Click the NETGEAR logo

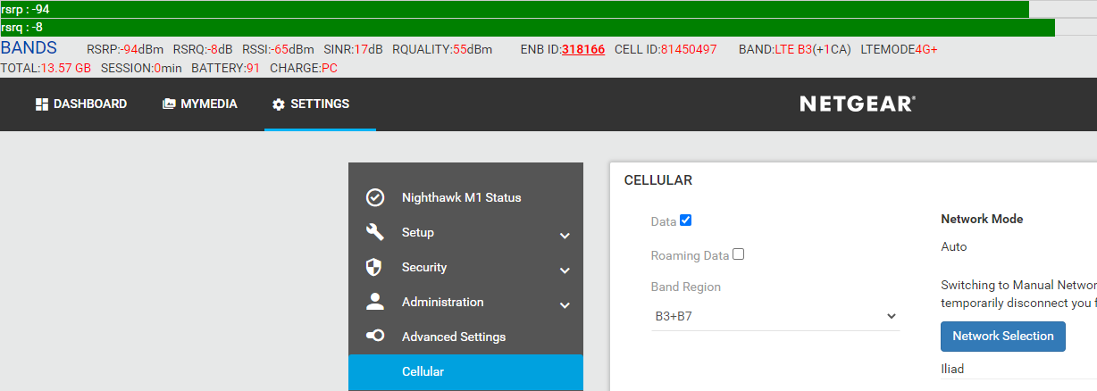858,104
